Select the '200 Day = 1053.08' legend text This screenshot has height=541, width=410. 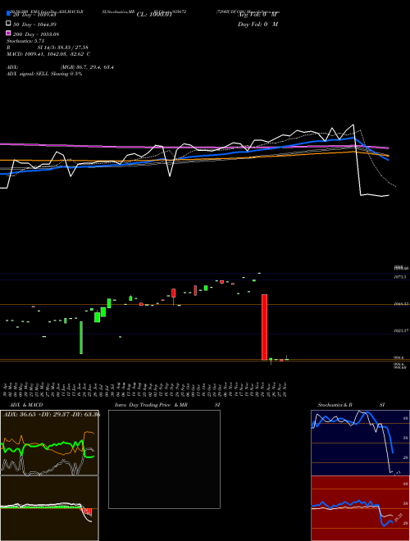point(36,34)
